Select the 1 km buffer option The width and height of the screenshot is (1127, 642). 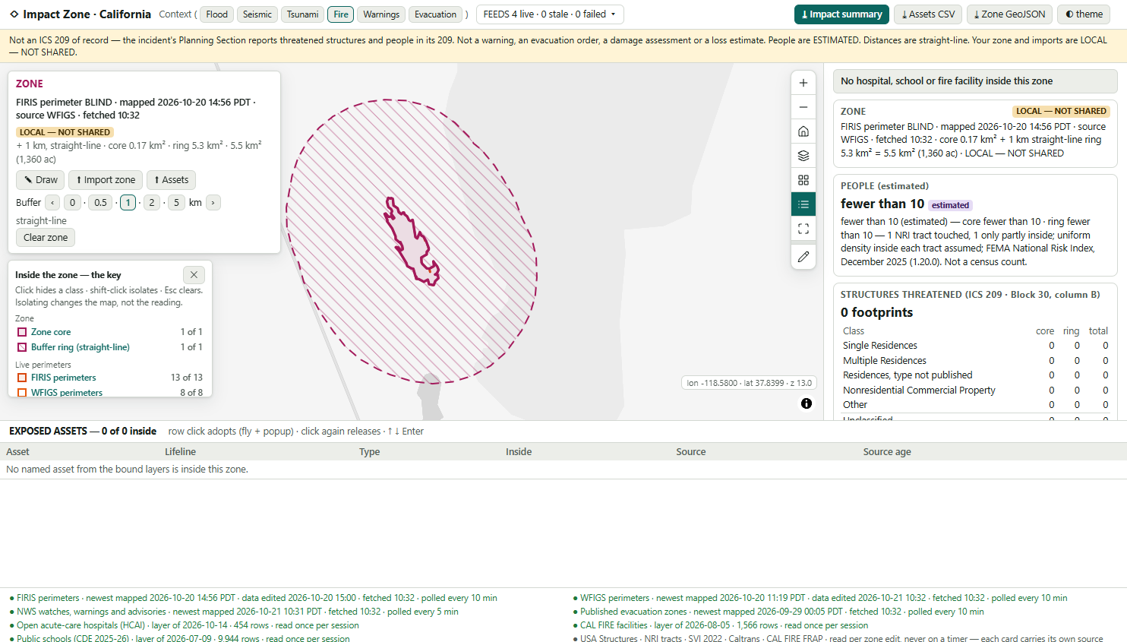[128, 203]
